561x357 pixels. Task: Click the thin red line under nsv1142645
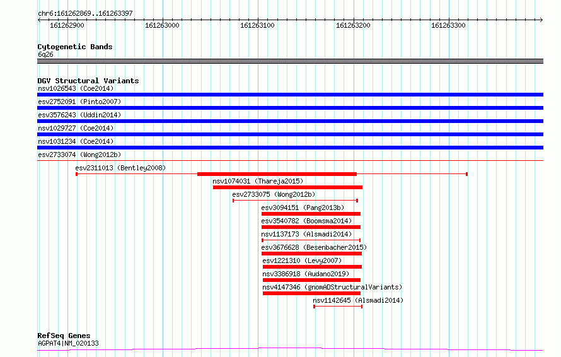[338, 307]
